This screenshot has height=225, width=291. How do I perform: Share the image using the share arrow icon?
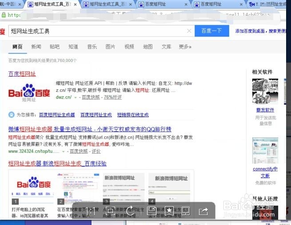(x=203, y=212)
